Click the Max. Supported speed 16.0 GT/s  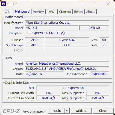pyautogui.click(x=98, y=98)
